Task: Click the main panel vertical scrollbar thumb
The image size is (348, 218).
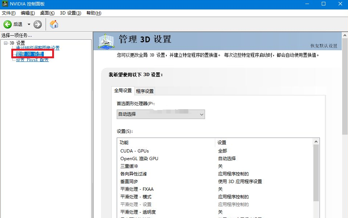Action: 345,86
